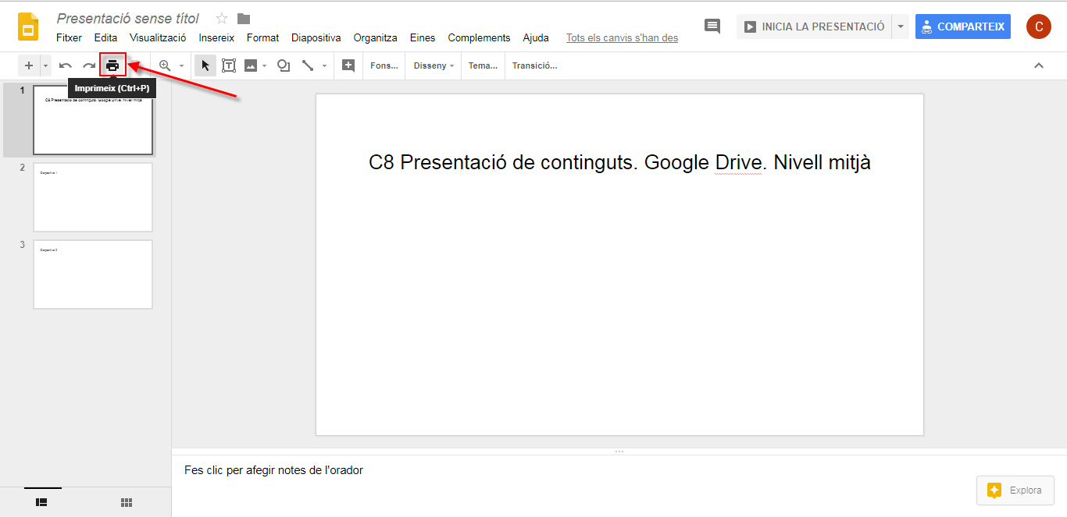The width and height of the screenshot is (1067, 517).
Task: Click the Explora button
Action: (x=1015, y=490)
